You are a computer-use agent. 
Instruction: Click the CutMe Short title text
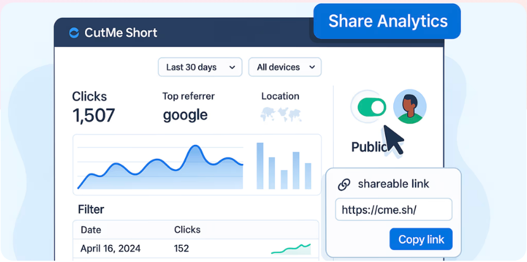pos(121,33)
